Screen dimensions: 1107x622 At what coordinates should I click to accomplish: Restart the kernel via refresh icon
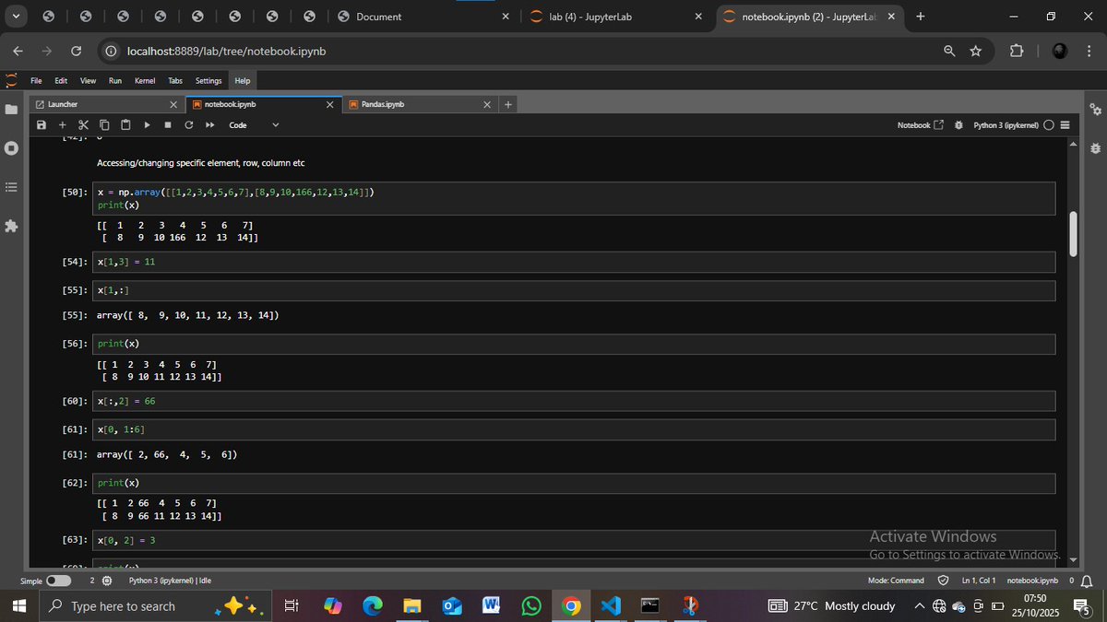pos(188,124)
